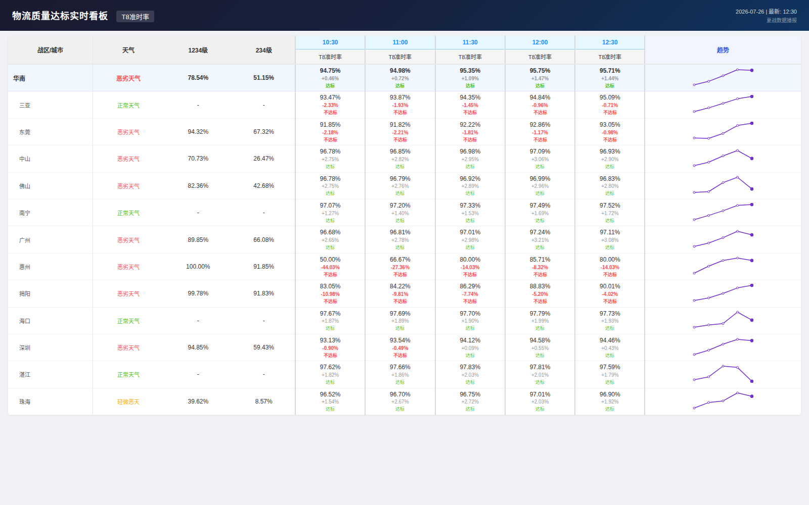Select the 南宁 city row
Screen dimensions: 809x505
(404, 213)
